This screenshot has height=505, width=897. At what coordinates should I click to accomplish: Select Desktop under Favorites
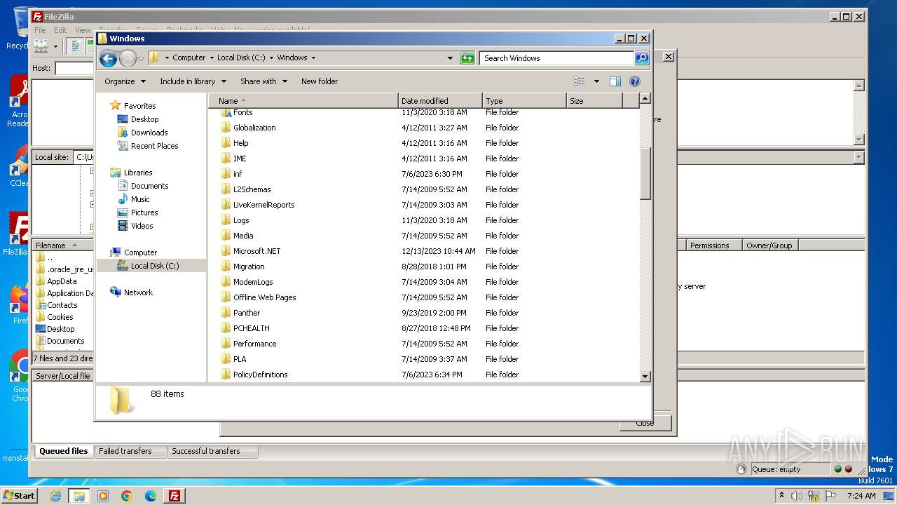pyautogui.click(x=144, y=119)
